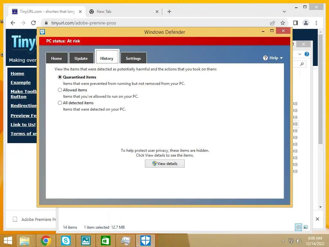
Task: Open the Terms of use link
Action: tap(24, 133)
